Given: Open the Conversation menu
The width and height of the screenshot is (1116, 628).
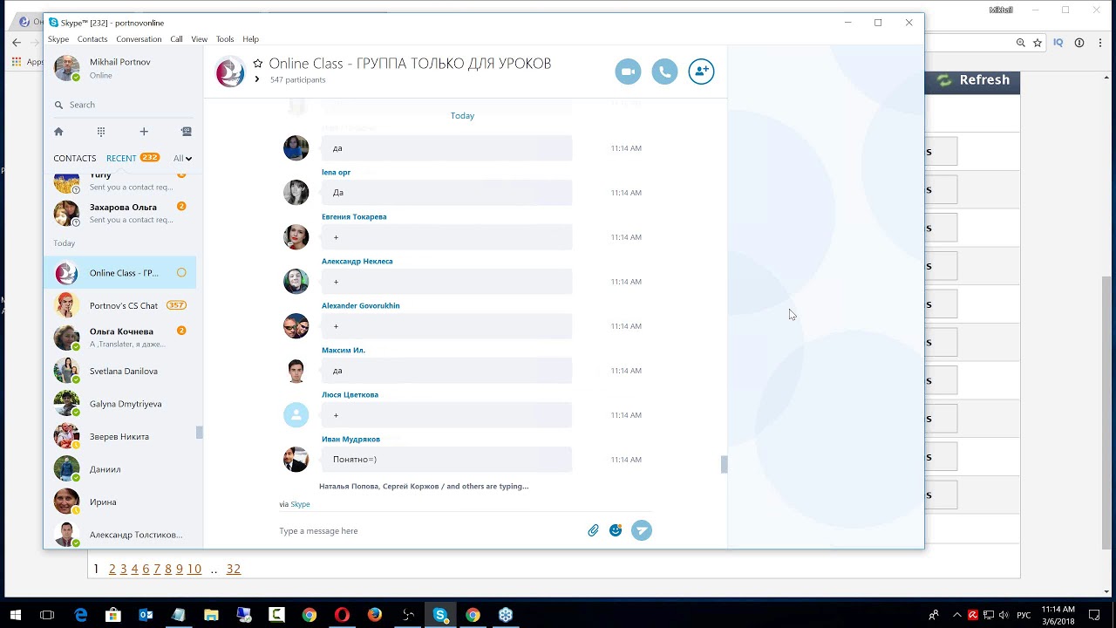Looking at the screenshot, I should 139,39.
